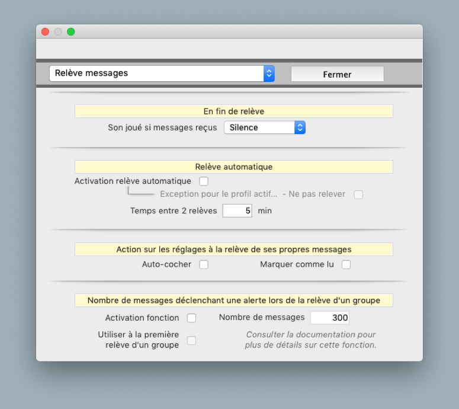Click the gray minimize window button
This screenshot has height=409, width=459.
point(58,31)
